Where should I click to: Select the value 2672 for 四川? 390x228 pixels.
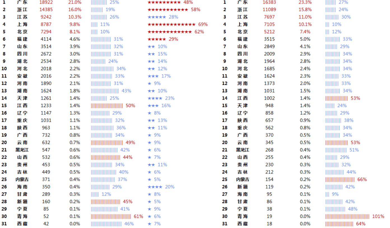click(46, 54)
